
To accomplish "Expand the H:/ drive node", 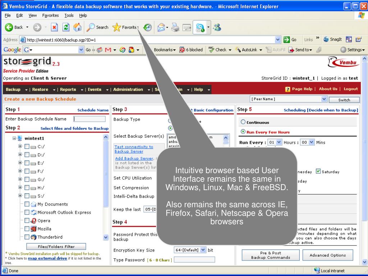I will point(20,187).
